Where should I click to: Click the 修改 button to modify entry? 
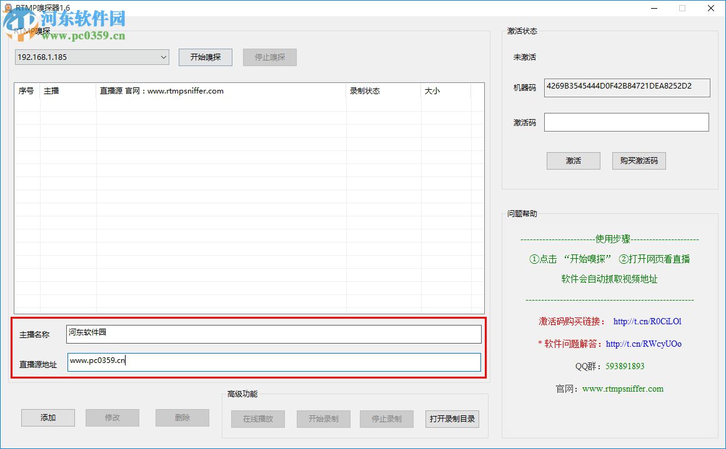[112, 418]
